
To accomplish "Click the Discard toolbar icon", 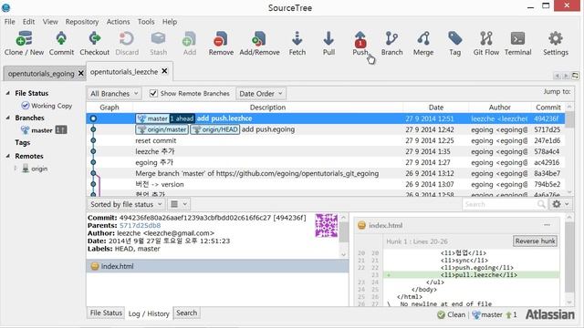I will tap(127, 38).
